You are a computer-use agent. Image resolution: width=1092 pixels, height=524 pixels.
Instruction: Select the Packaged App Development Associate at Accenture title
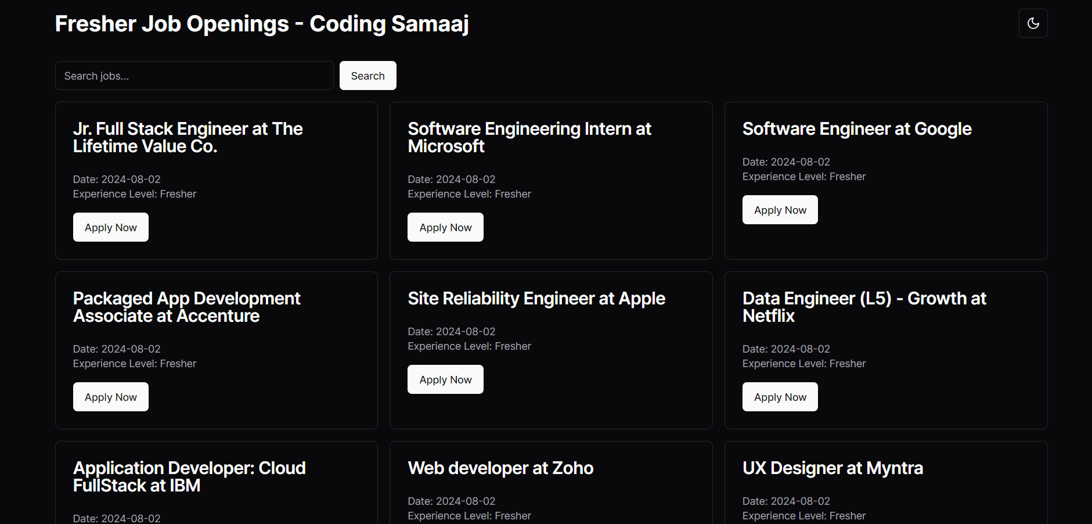tap(187, 307)
